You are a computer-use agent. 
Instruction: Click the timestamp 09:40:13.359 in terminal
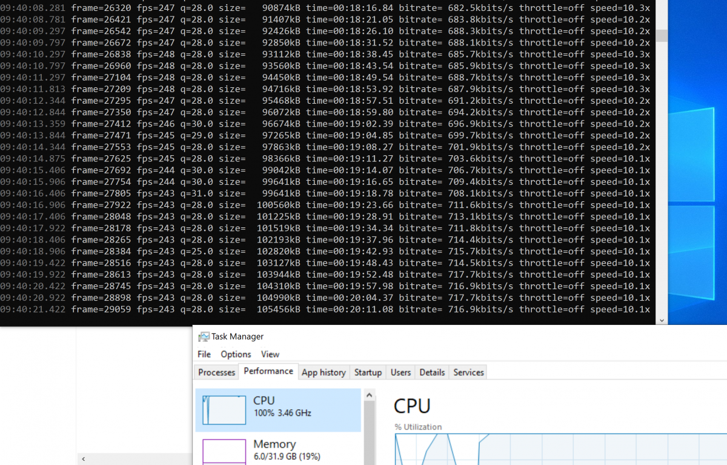(33, 124)
